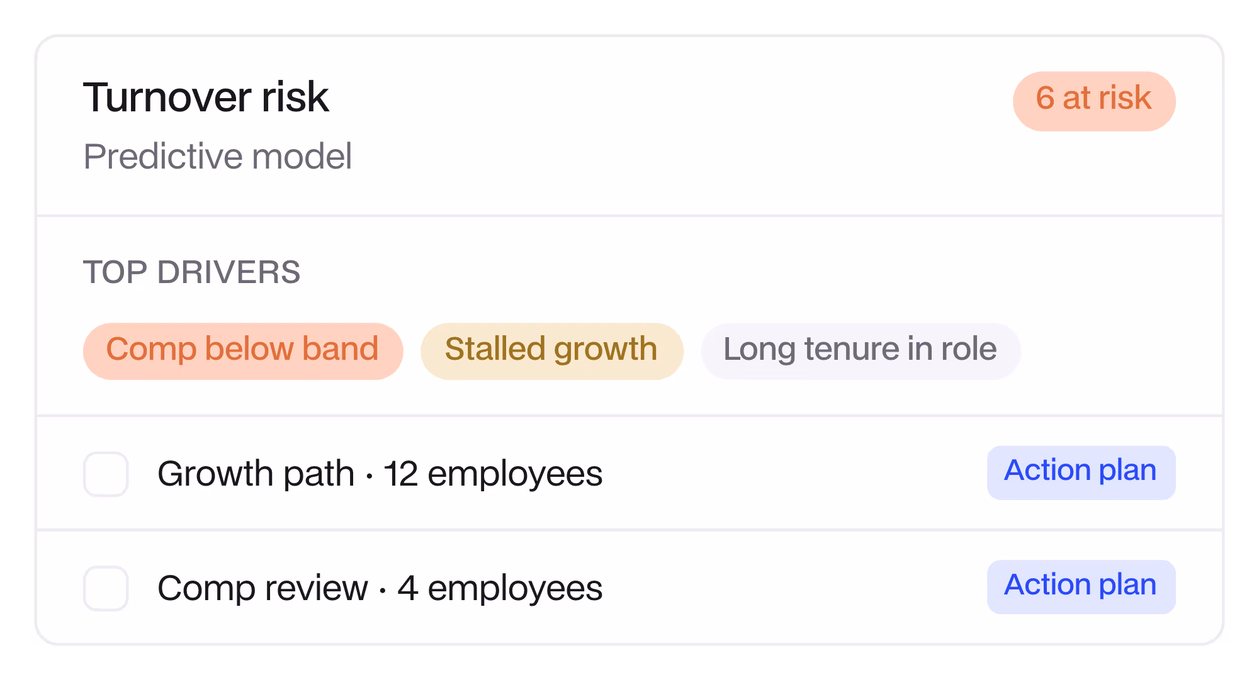The image size is (1259, 680).
Task: Filter by the yellow Stalled growth tag
Action: pyautogui.click(x=552, y=351)
